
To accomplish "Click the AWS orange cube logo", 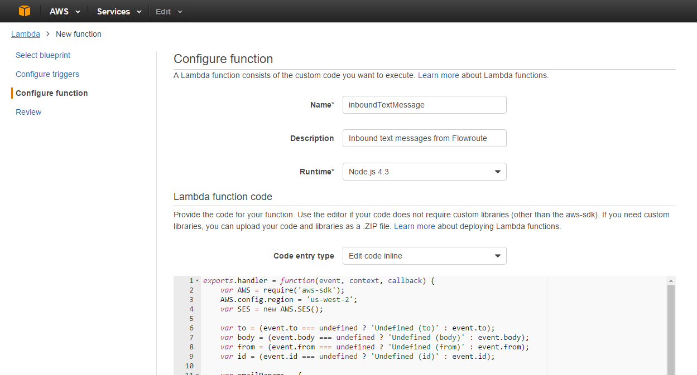I will (24, 11).
